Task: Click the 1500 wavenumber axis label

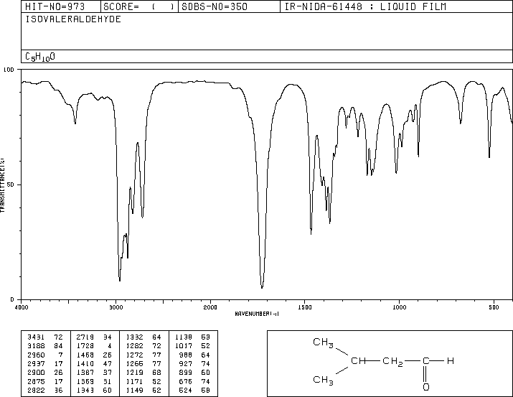Action: [305, 307]
